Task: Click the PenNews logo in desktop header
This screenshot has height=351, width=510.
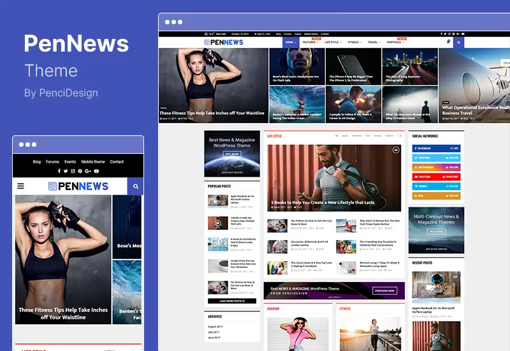Action: [224, 42]
